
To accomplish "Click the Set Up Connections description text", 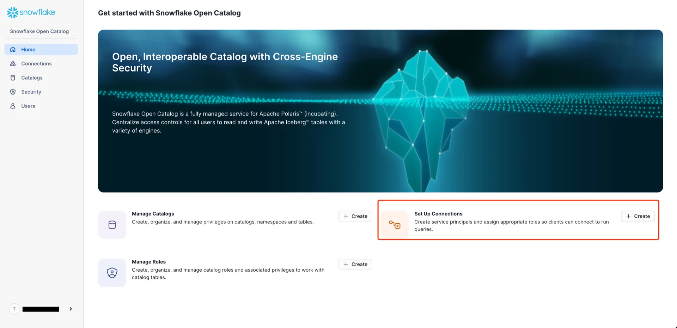I will coord(512,225).
